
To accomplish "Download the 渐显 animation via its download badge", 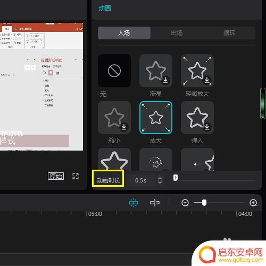I will (165, 80).
